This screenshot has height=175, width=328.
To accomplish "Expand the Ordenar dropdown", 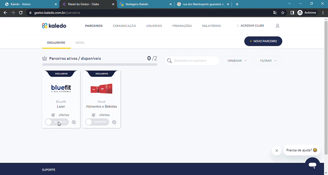I will pyautogui.click(x=237, y=61).
